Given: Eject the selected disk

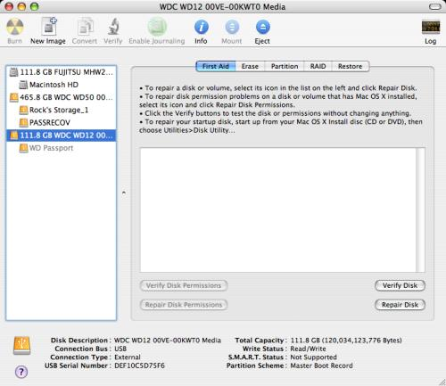Looking at the screenshot, I should [263, 28].
